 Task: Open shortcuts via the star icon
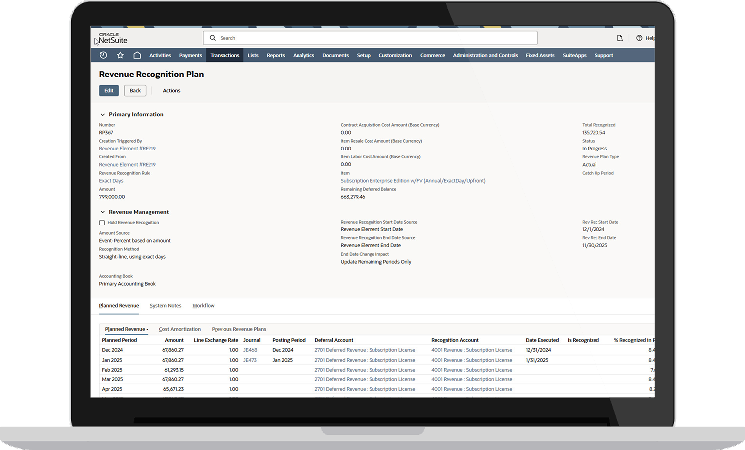[120, 55]
